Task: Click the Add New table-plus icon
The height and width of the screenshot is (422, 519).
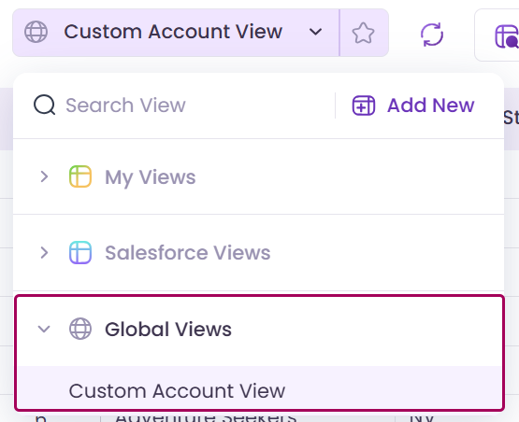Action: (364, 105)
